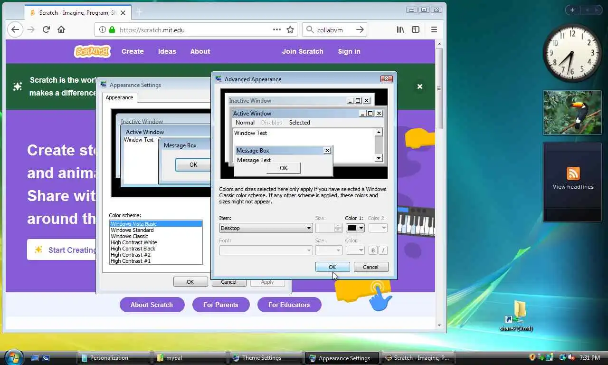This screenshot has width=608, height=365.
Task: Click the collabvm search box
Action: [335, 29]
